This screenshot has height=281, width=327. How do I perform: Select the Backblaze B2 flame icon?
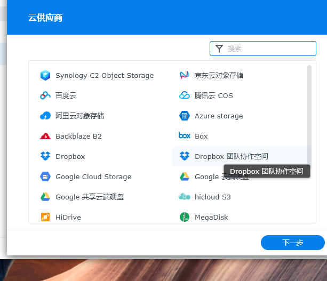[45, 136]
